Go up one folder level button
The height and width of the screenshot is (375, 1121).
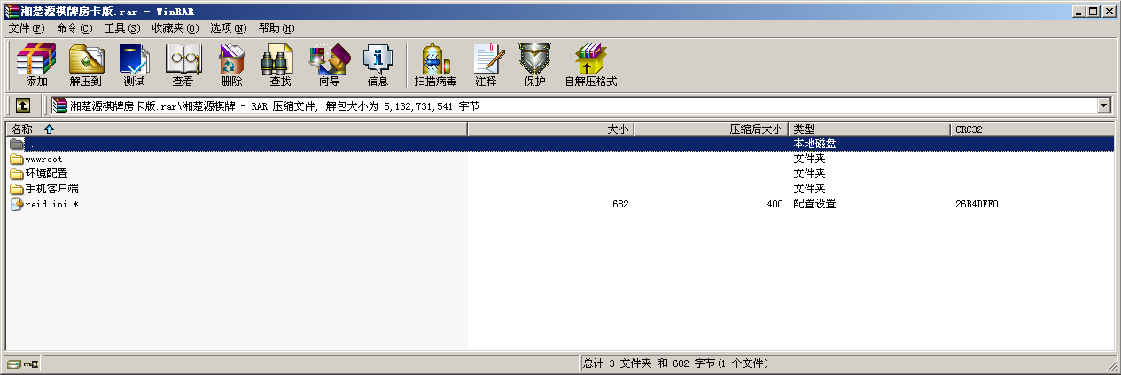tap(22, 105)
